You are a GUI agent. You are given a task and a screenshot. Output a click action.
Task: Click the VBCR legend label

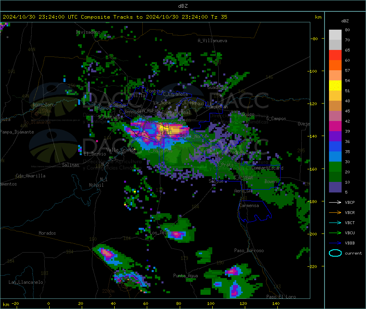[350, 212]
